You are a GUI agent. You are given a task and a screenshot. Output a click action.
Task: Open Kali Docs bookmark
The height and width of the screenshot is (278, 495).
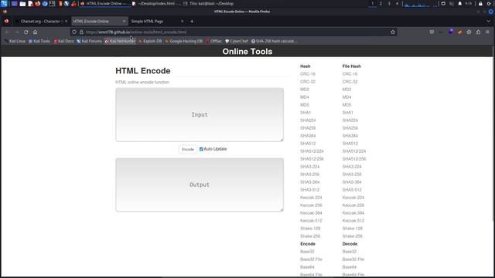tap(63, 41)
